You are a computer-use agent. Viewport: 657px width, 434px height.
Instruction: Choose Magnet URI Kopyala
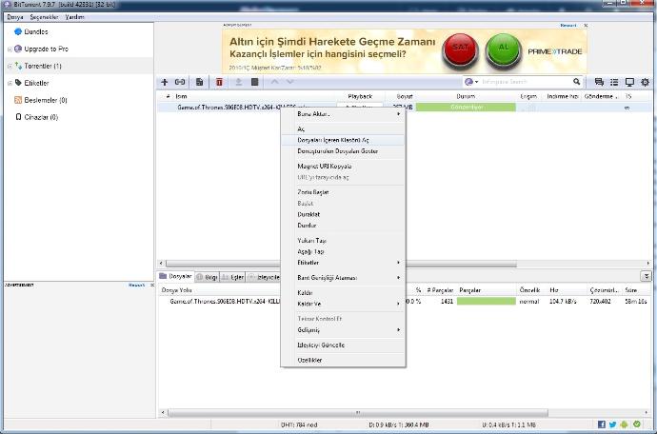click(x=343, y=167)
